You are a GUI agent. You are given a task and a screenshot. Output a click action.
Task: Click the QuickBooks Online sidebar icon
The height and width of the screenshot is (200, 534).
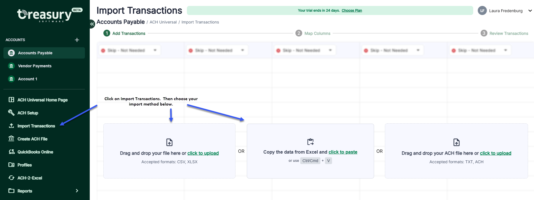point(11,152)
